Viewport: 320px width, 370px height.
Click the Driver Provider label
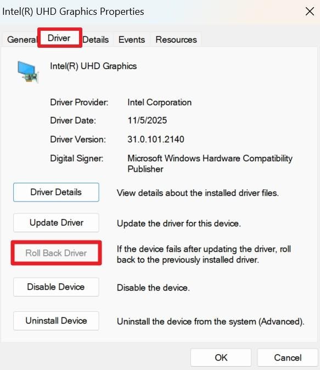point(79,103)
